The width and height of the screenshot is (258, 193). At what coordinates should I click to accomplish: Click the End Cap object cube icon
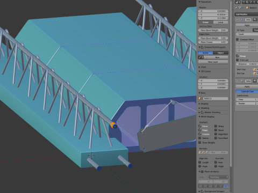(x=255, y=73)
